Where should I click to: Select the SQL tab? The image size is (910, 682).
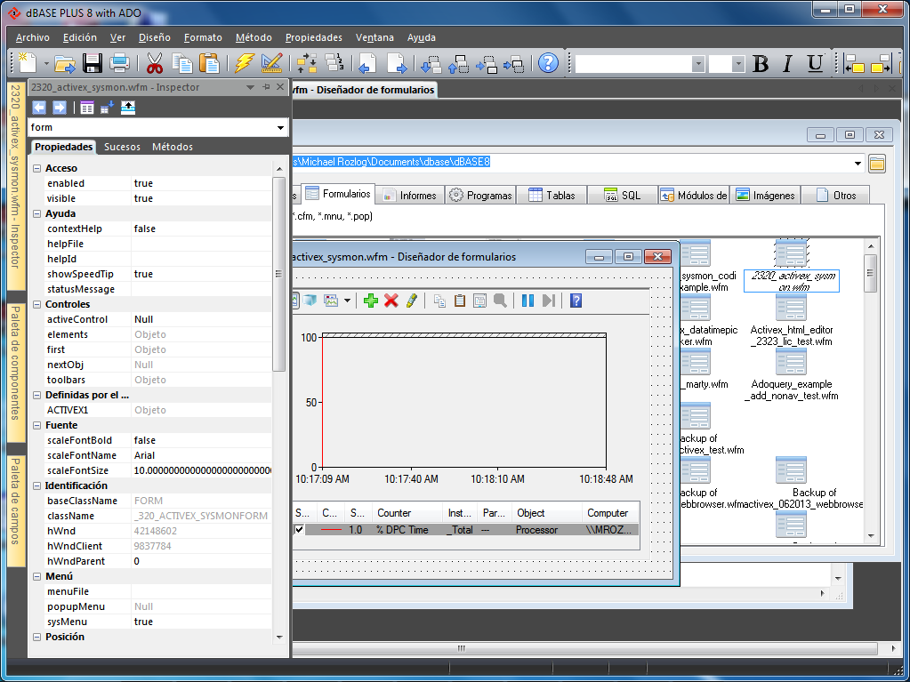pyautogui.click(x=623, y=196)
